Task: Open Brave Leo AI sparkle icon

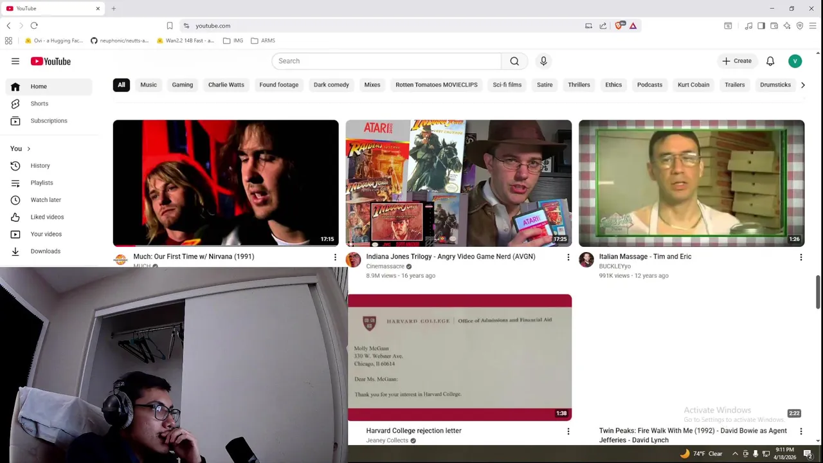Action: (x=787, y=26)
